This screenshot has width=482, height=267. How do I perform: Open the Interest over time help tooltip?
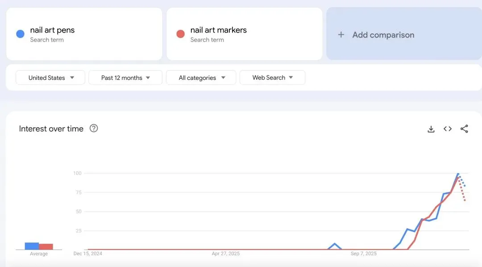[x=94, y=129]
